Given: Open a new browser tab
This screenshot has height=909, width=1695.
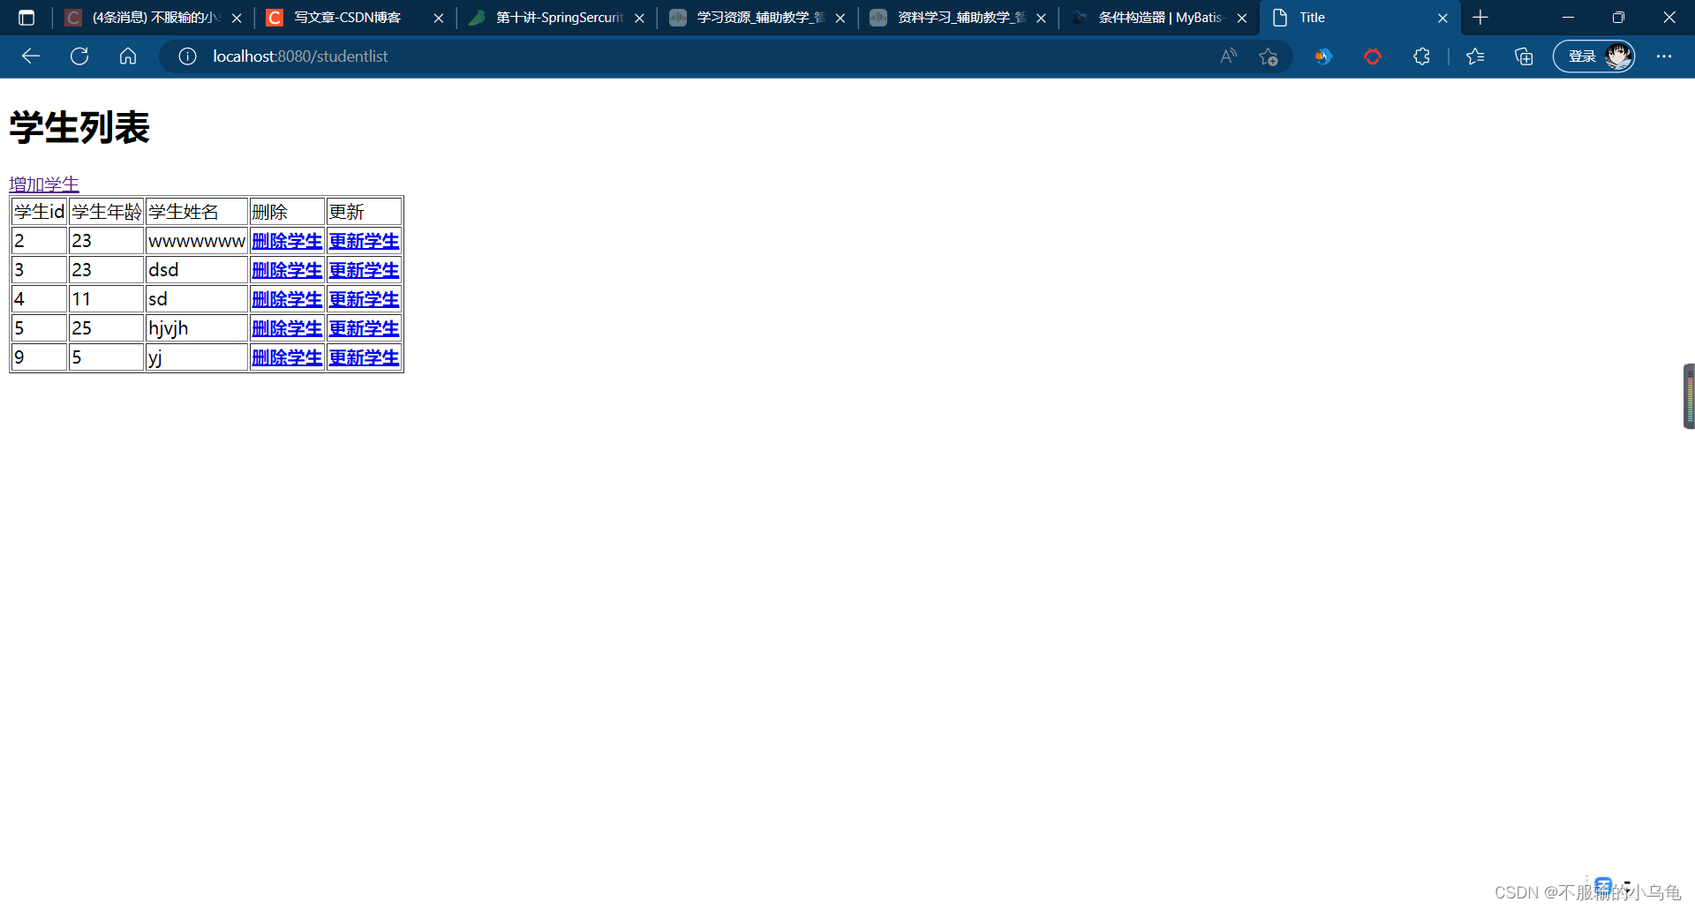Looking at the screenshot, I should (x=1480, y=18).
